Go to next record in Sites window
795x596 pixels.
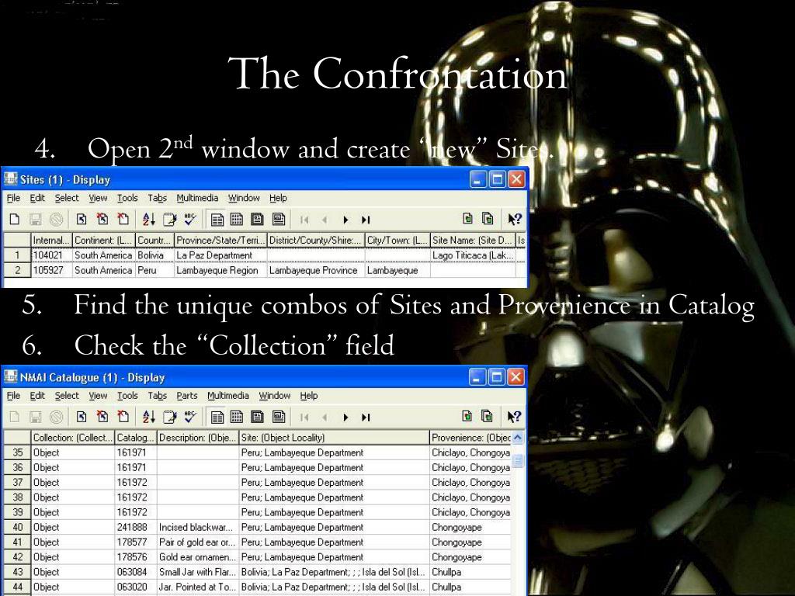(345, 220)
